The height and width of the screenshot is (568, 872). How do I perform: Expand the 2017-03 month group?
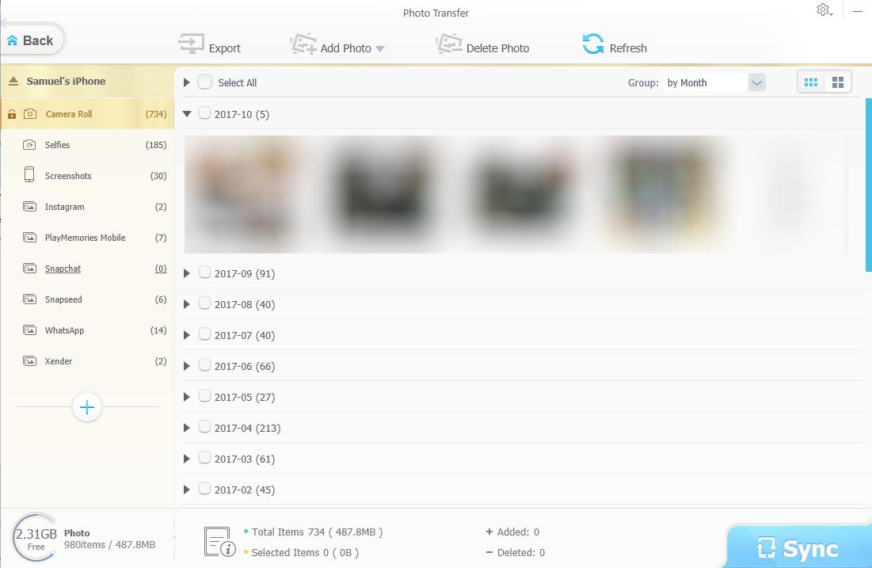click(187, 459)
